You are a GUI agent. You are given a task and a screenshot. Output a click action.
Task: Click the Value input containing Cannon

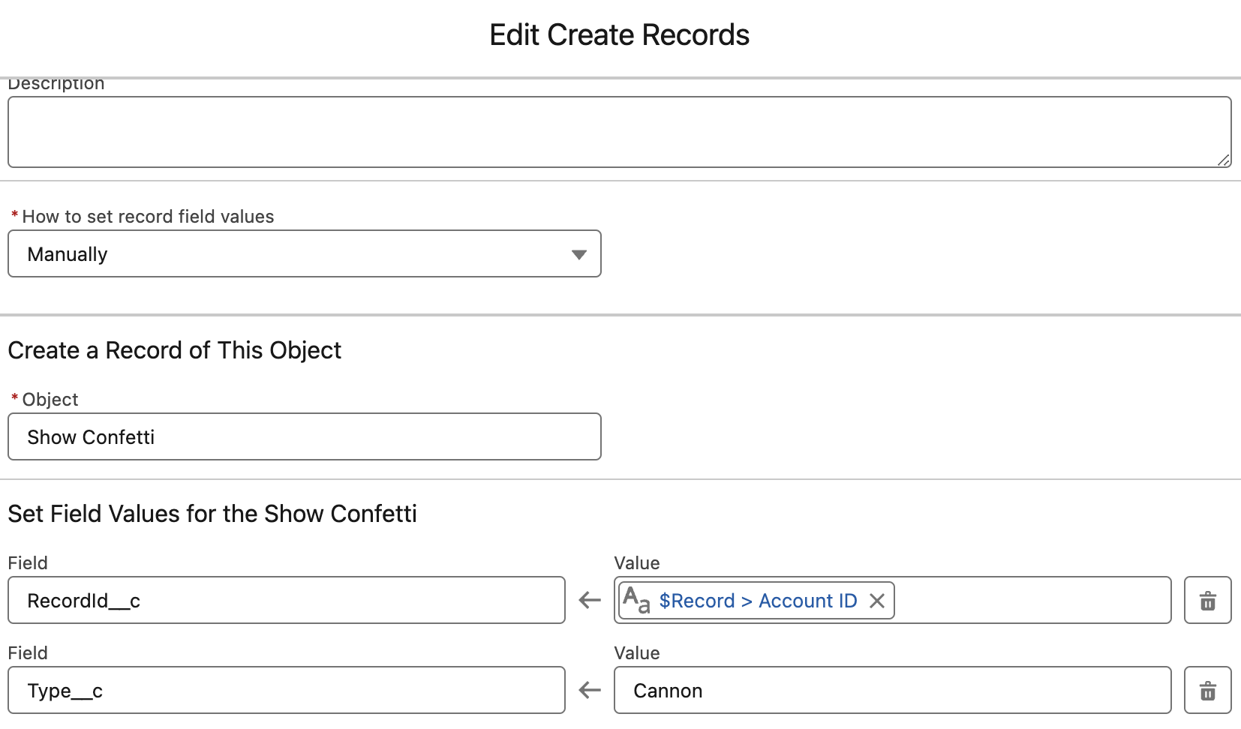tap(891, 690)
